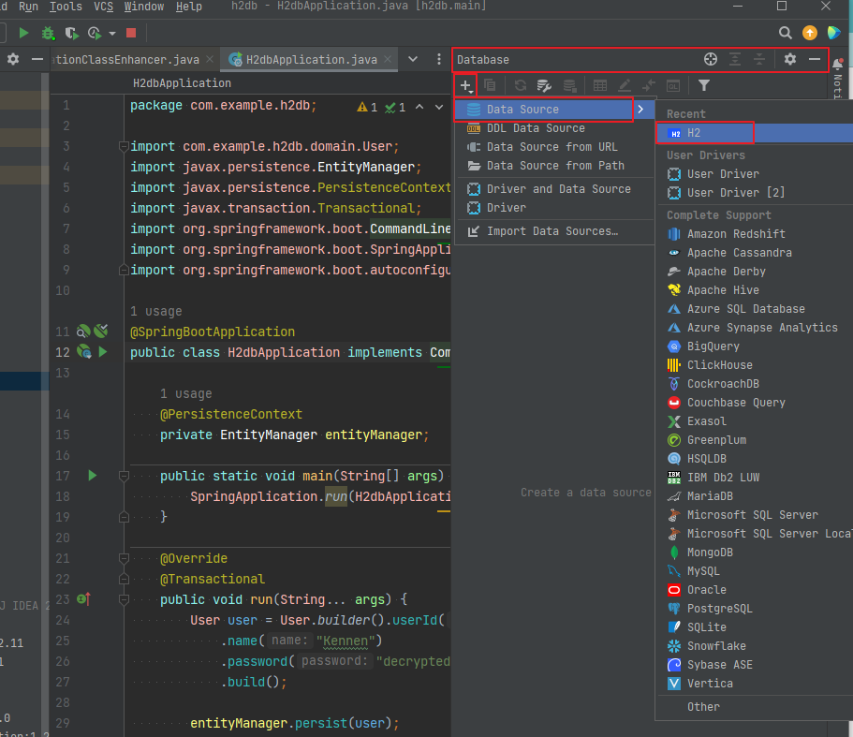The image size is (853, 737).
Task: Filter database objects with funnel icon
Action: [704, 85]
